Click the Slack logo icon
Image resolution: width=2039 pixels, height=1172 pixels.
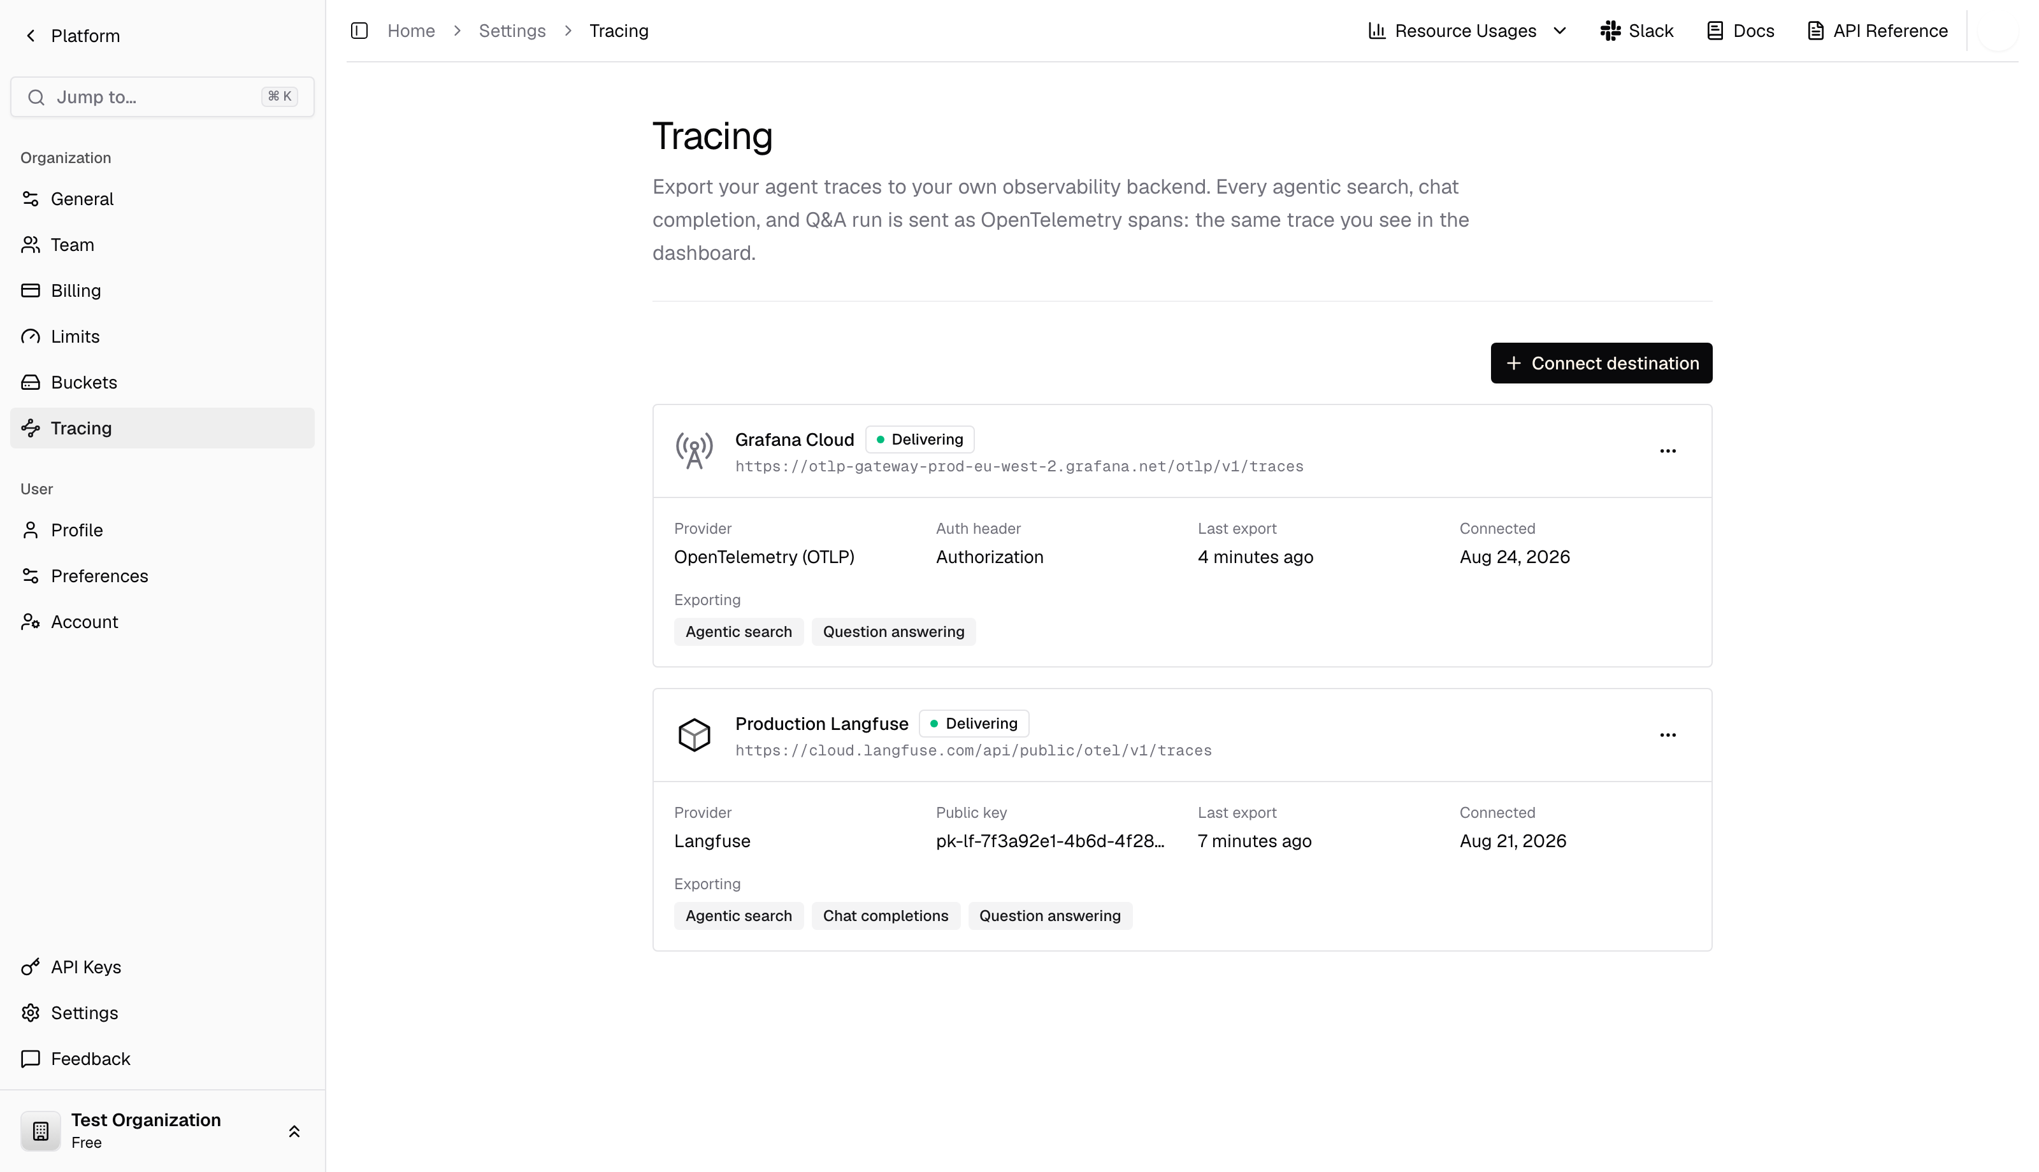[1610, 31]
